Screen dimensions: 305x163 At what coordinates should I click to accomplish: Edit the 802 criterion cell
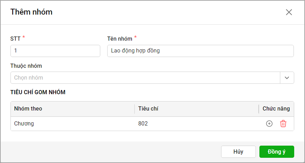tap(143, 123)
